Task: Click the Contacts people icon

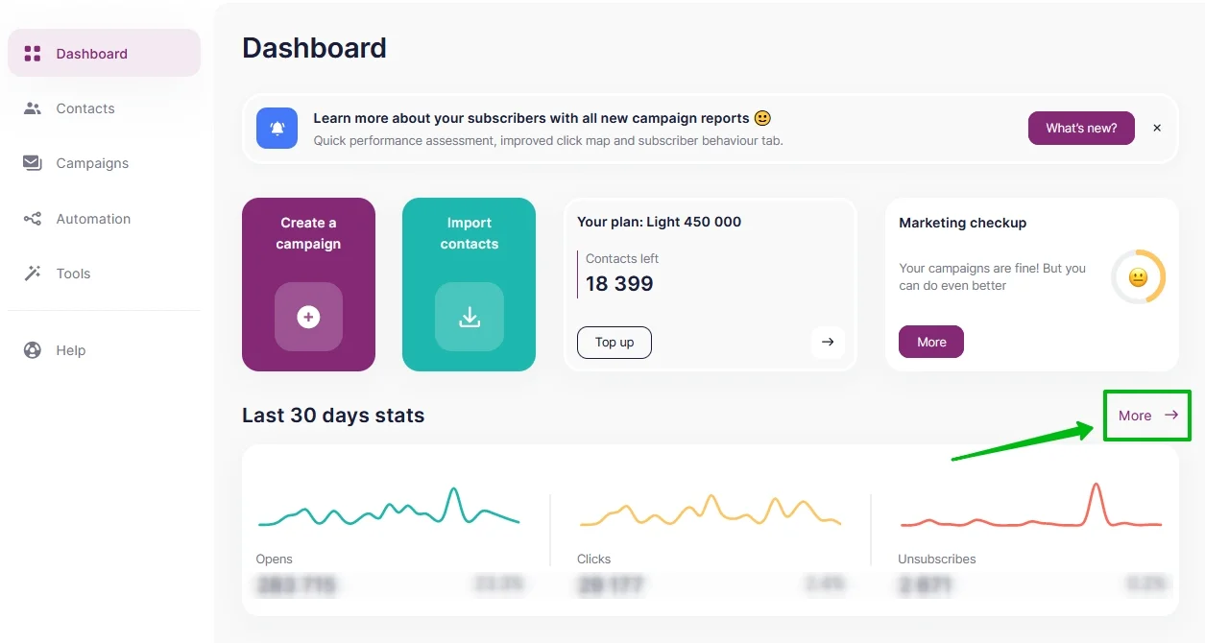Action: pos(33,108)
